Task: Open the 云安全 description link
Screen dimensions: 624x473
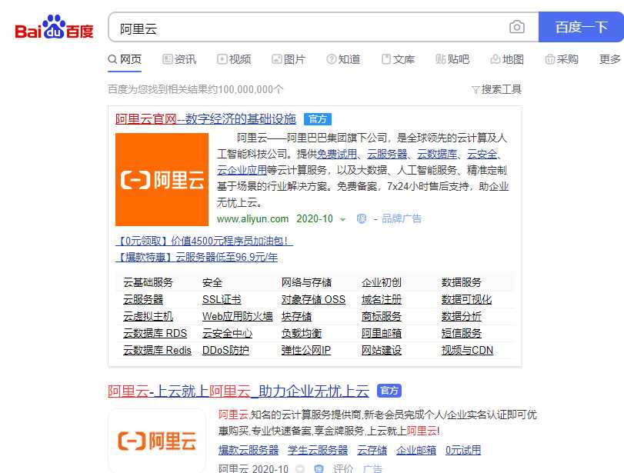Action: click(482, 154)
